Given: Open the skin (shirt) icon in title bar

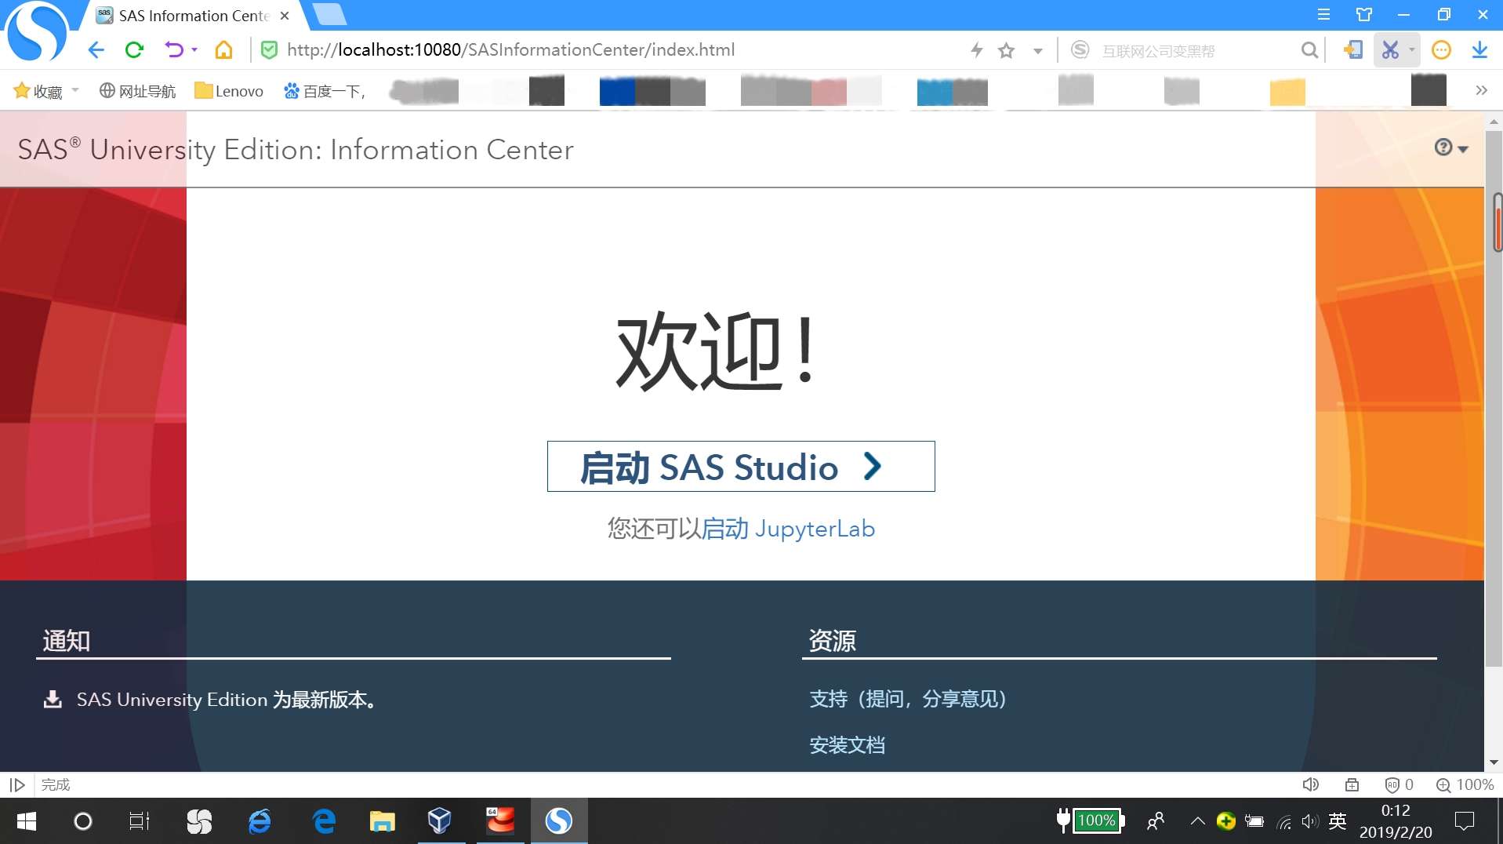Looking at the screenshot, I should 1364,15.
